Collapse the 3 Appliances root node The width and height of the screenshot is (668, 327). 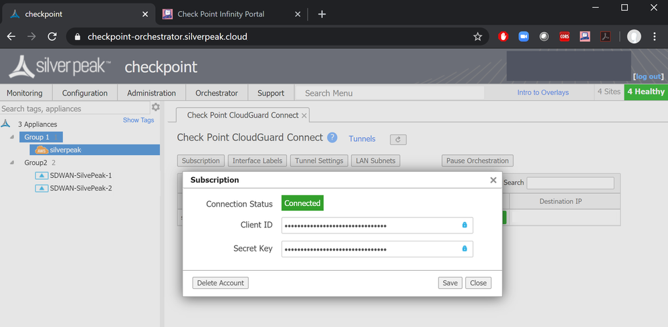click(6, 124)
